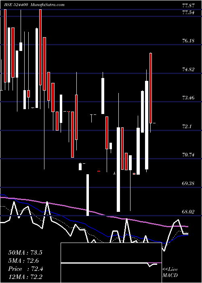This screenshot has width=202, height=283.
Task: Click the 69.38 price axis label
Action: pos(189,184)
